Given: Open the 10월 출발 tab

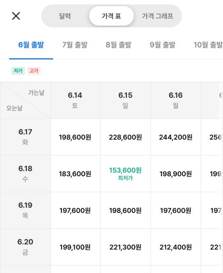Looking at the screenshot, I should coord(208,45).
